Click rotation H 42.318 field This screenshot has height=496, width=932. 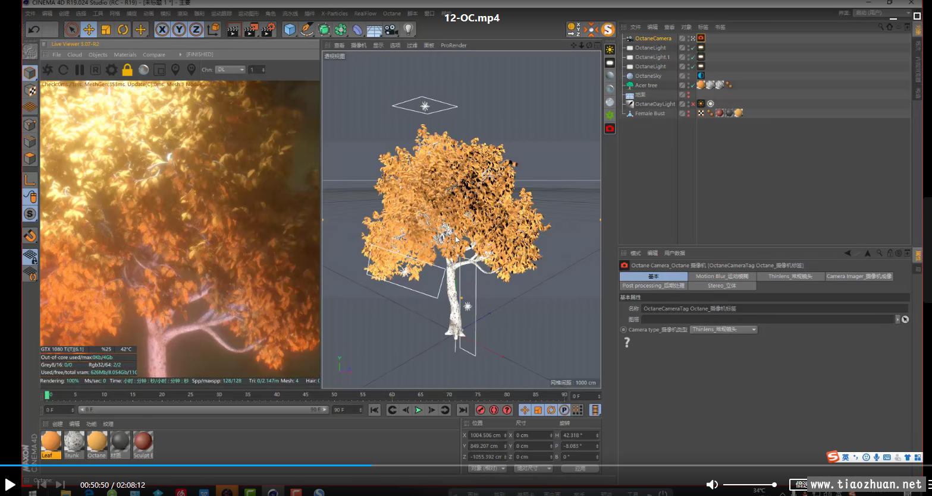click(x=580, y=435)
